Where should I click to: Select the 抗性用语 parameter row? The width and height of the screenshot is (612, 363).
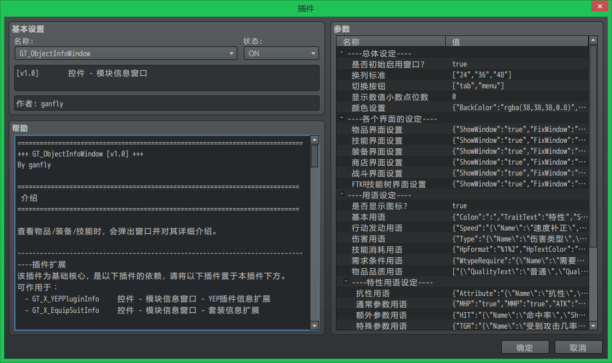point(463,293)
